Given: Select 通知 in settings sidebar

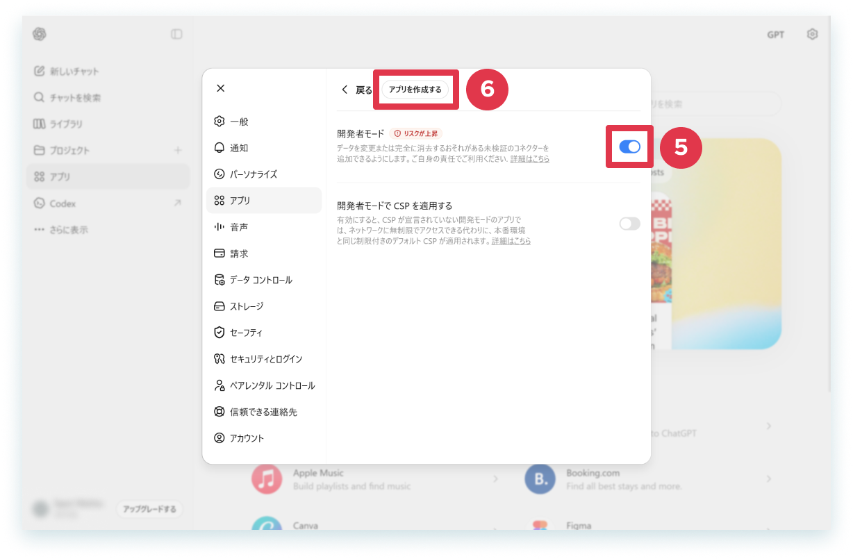Looking at the screenshot, I should (x=264, y=148).
